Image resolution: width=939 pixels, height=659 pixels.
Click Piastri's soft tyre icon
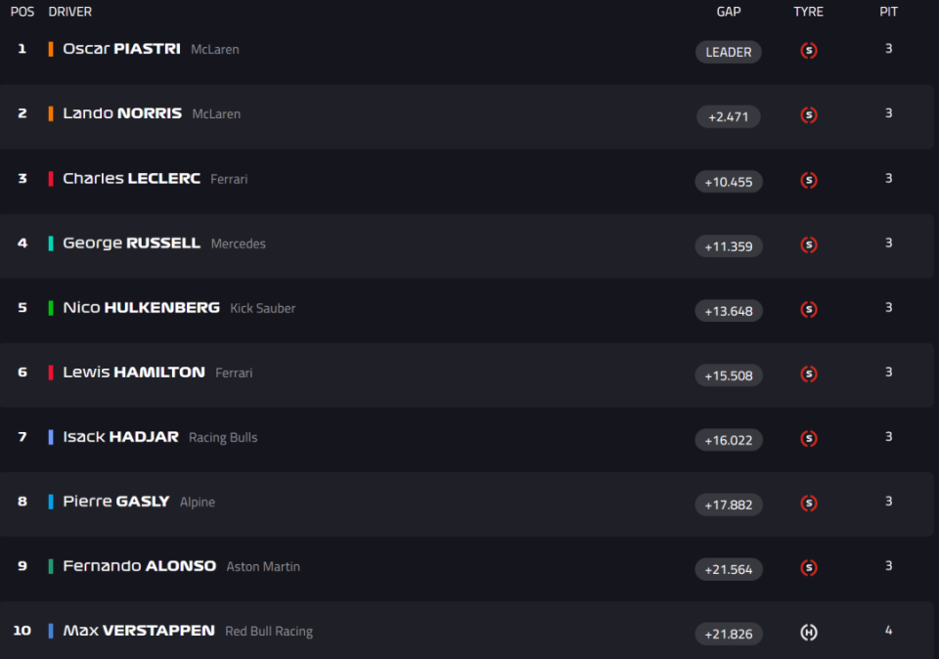[809, 51]
